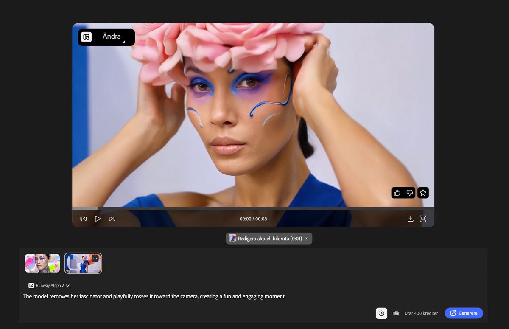Select the first colorful portrait thumbnail
Viewport: 509px width, 329px height.
tap(42, 263)
